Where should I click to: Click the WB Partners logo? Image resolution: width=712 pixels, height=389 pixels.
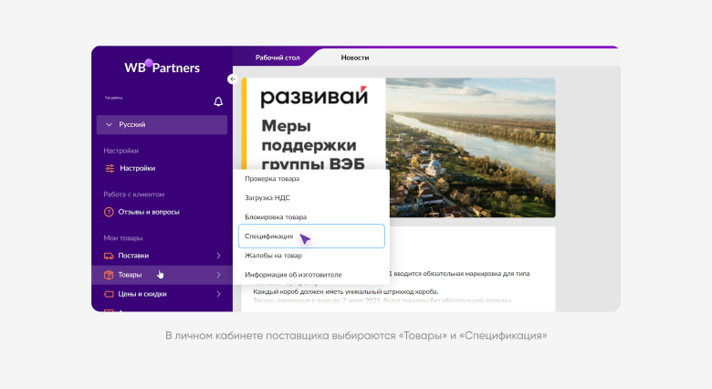pyautogui.click(x=162, y=67)
